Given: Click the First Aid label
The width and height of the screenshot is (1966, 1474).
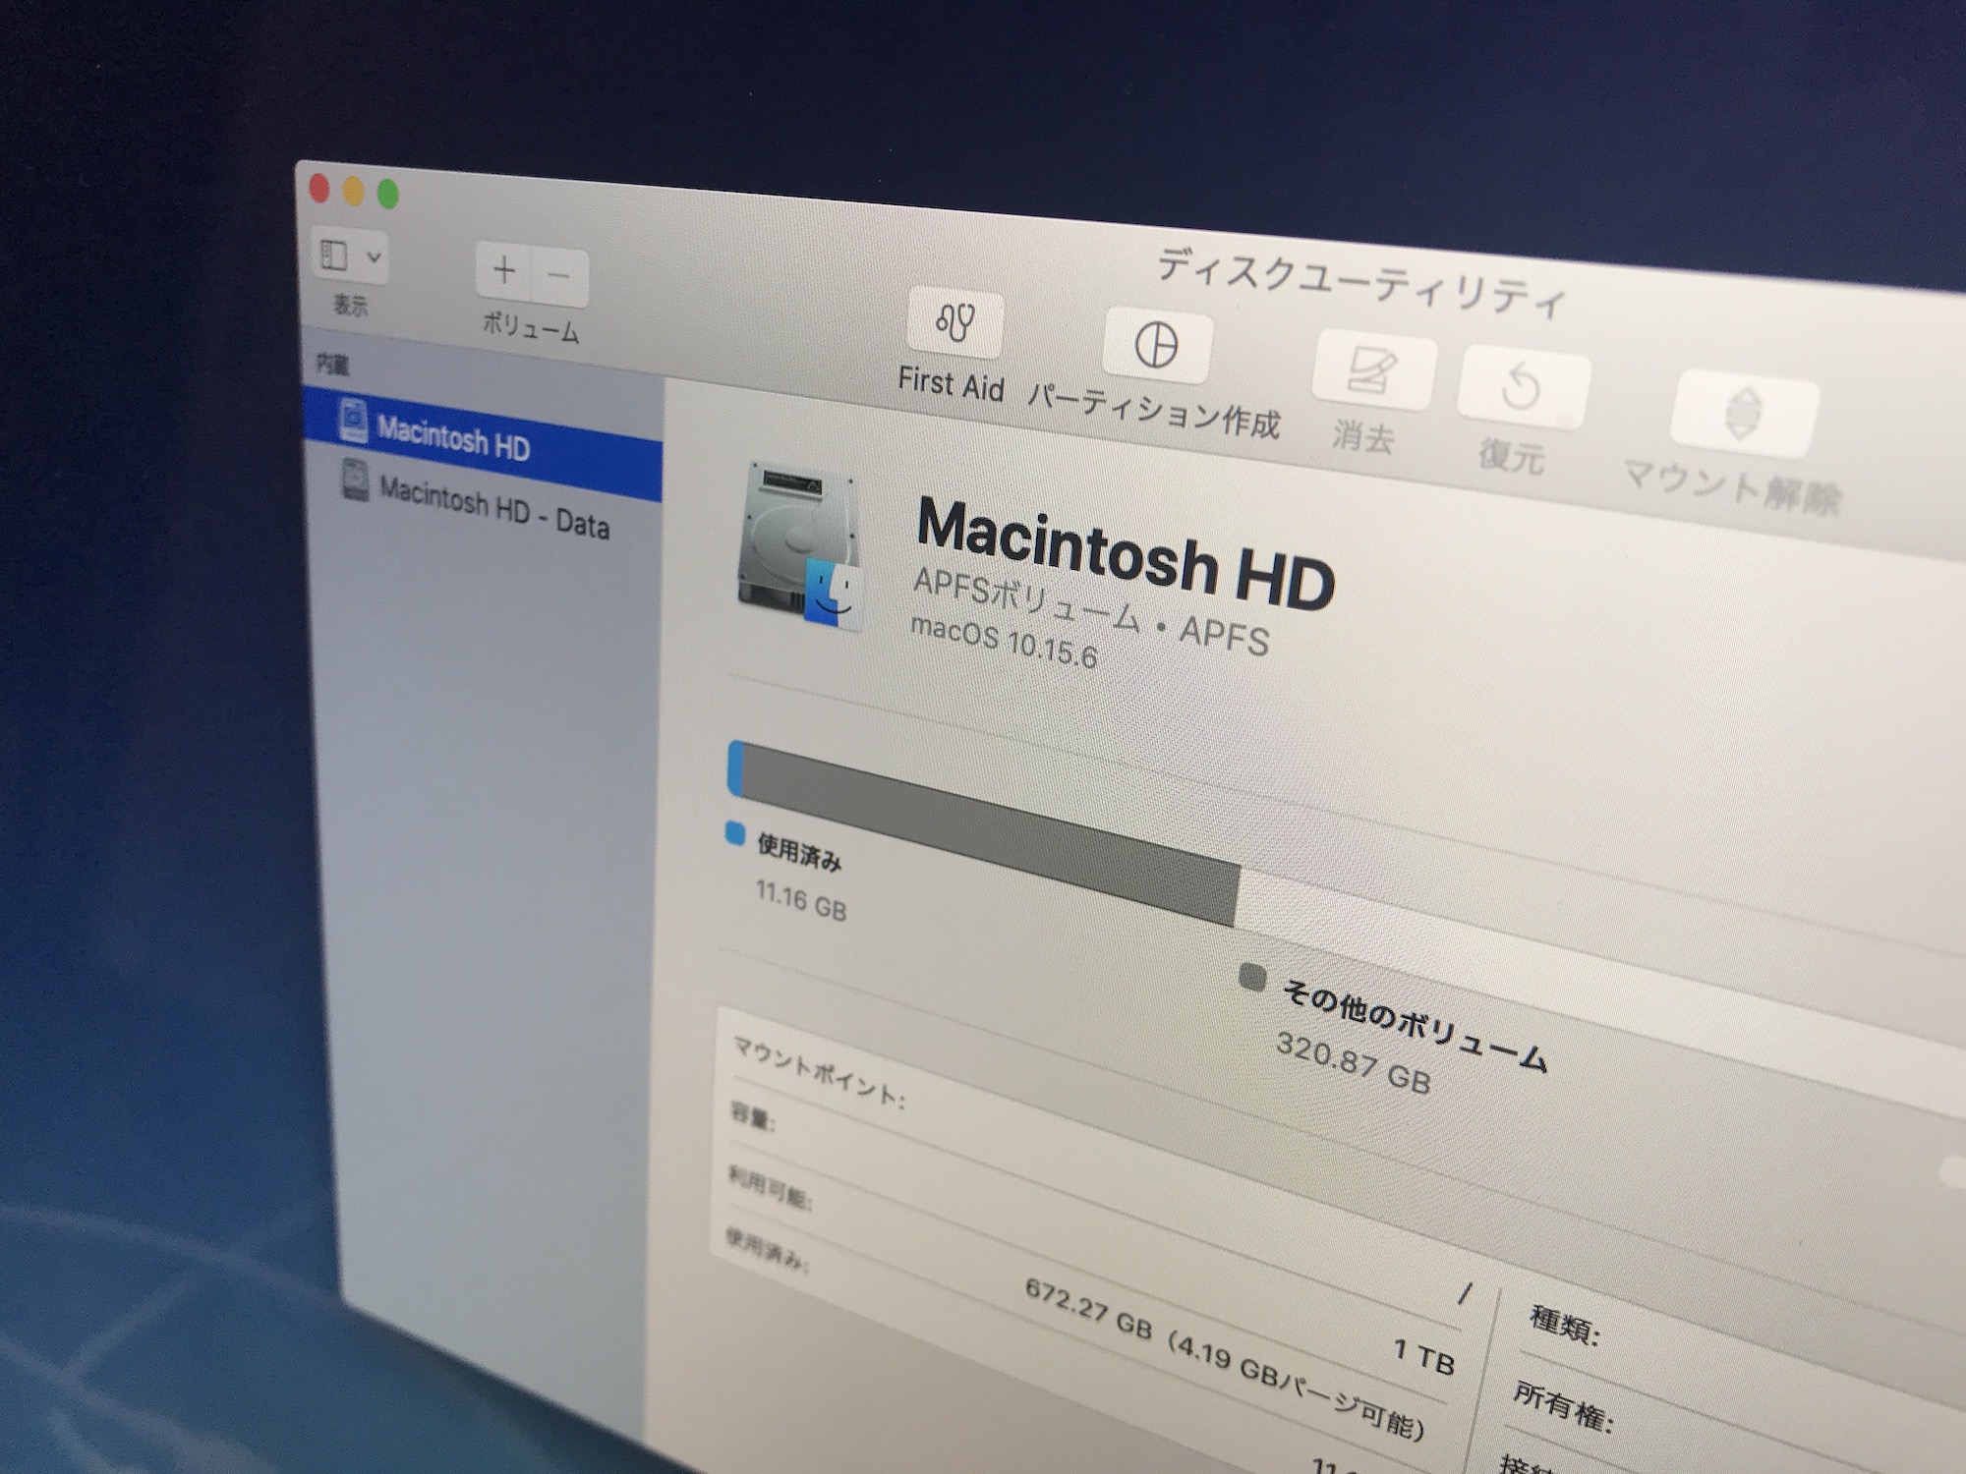Looking at the screenshot, I should (x=951, y=383).
